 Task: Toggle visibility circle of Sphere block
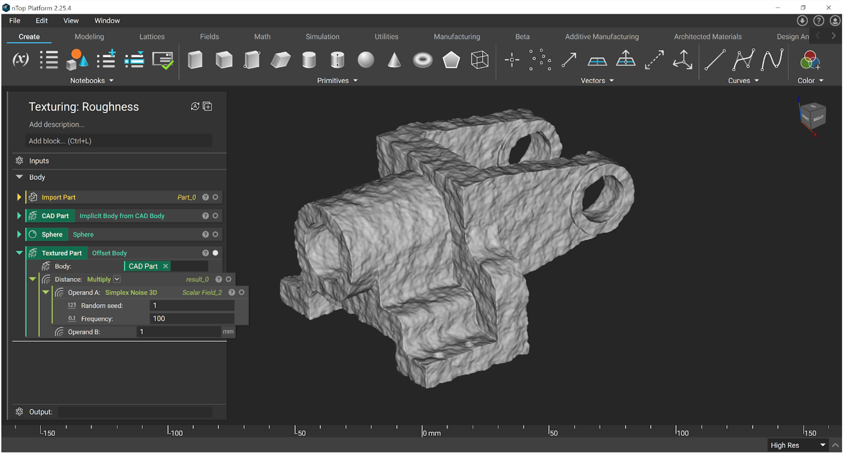point(215,235)
